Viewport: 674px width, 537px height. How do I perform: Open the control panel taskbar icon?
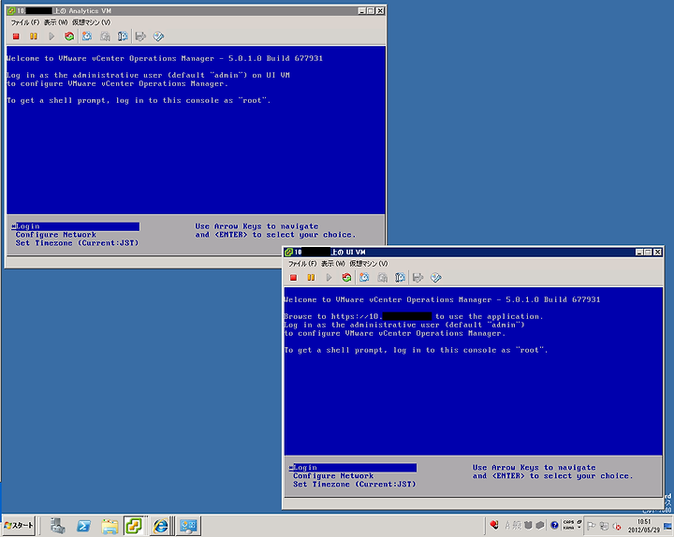(188, 526)
